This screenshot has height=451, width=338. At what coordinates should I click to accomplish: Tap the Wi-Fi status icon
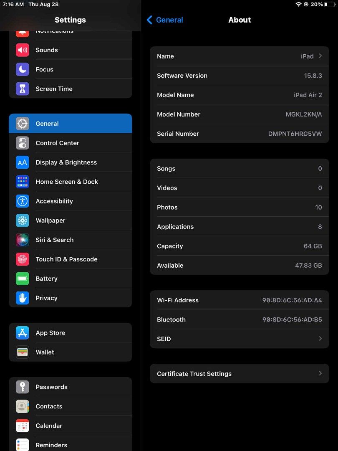coord(299,4)
